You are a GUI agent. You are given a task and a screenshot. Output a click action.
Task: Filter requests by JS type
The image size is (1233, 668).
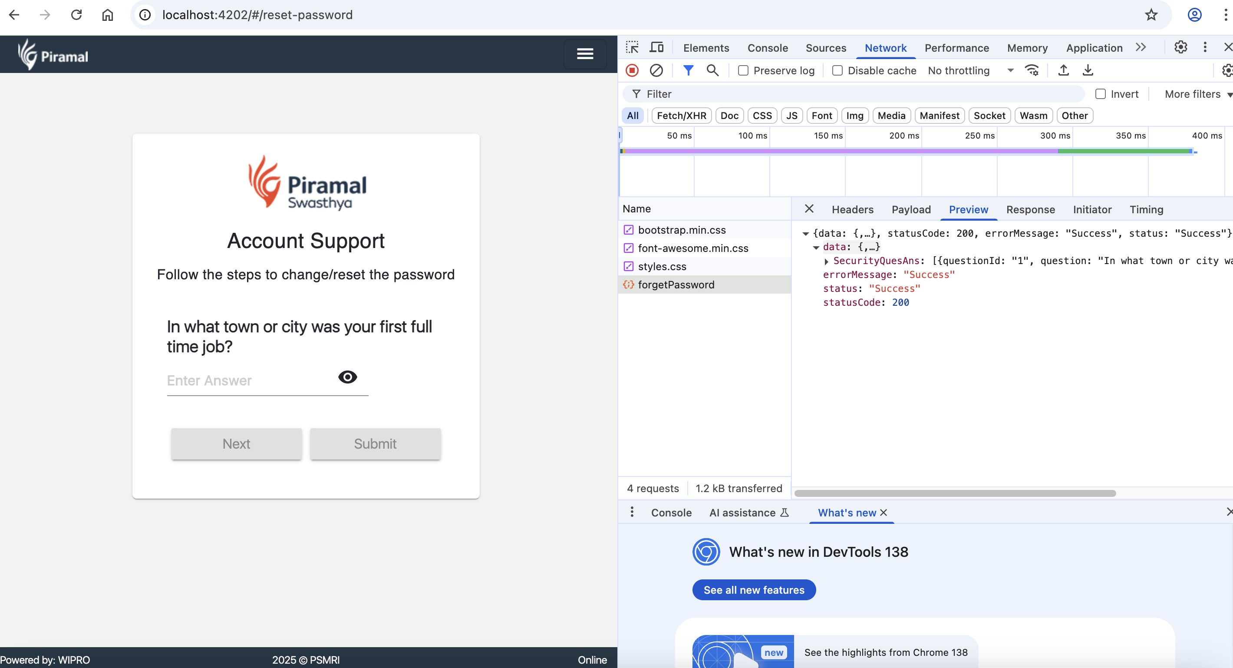(x=792, y=116)
